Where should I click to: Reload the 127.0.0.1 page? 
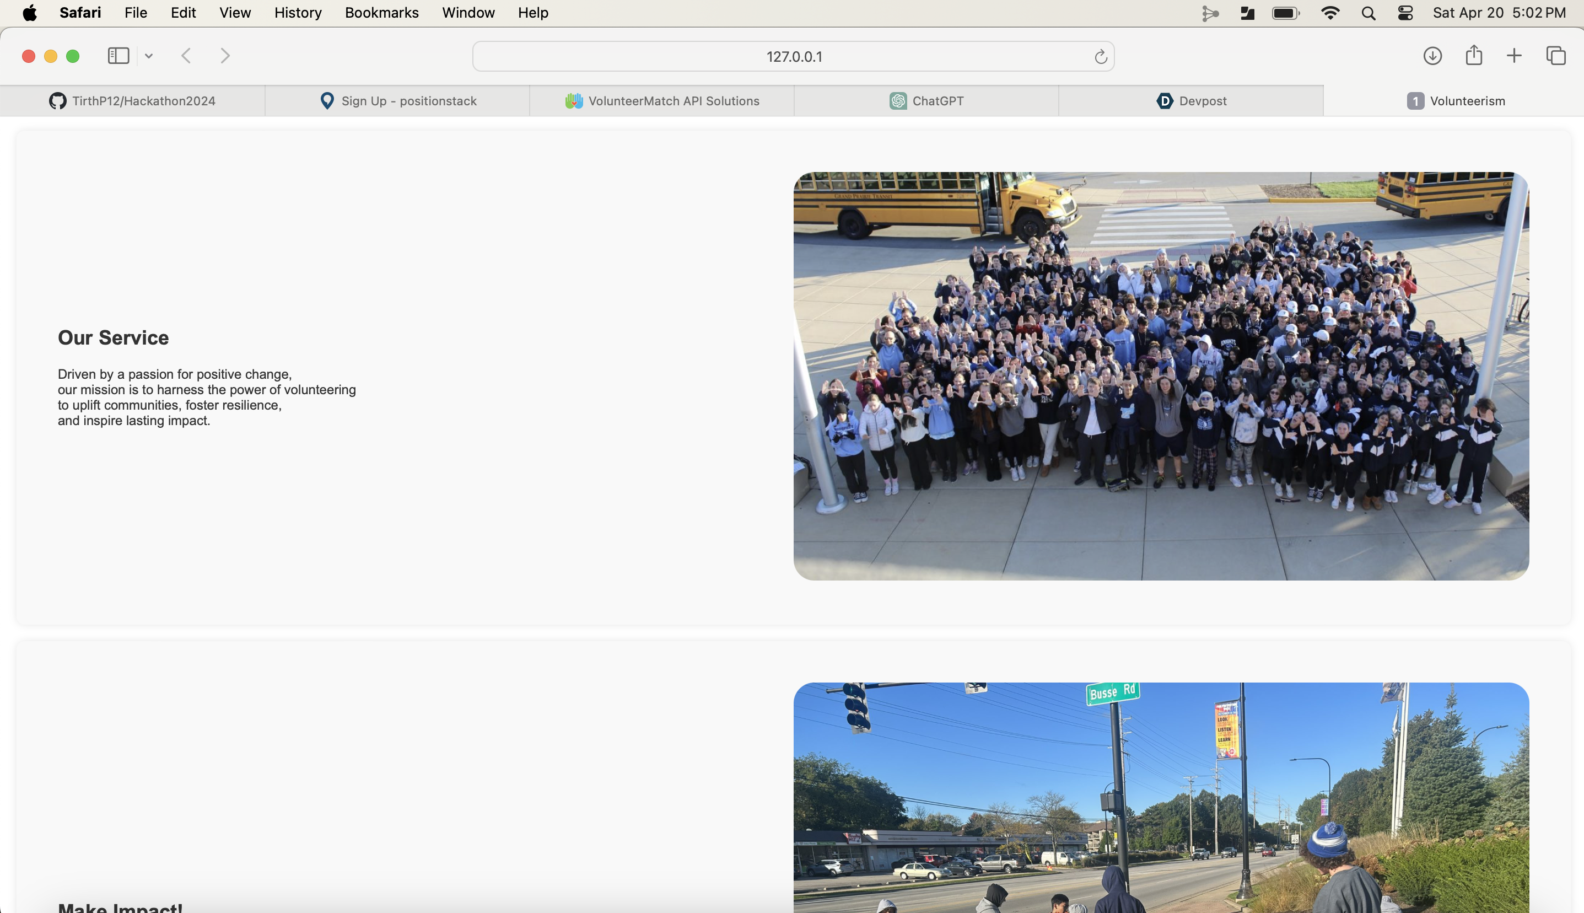pos(1100,57)
